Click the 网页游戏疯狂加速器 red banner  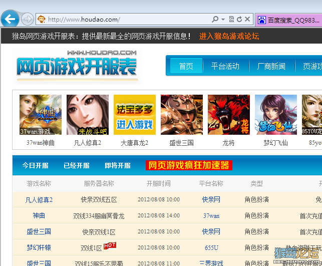pos(189,165)
